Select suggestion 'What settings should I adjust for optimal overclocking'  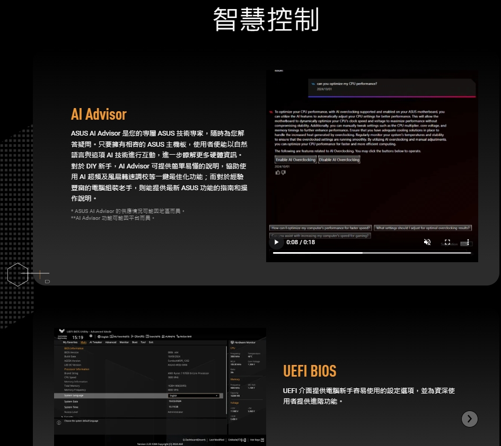[x=423, y=228]
